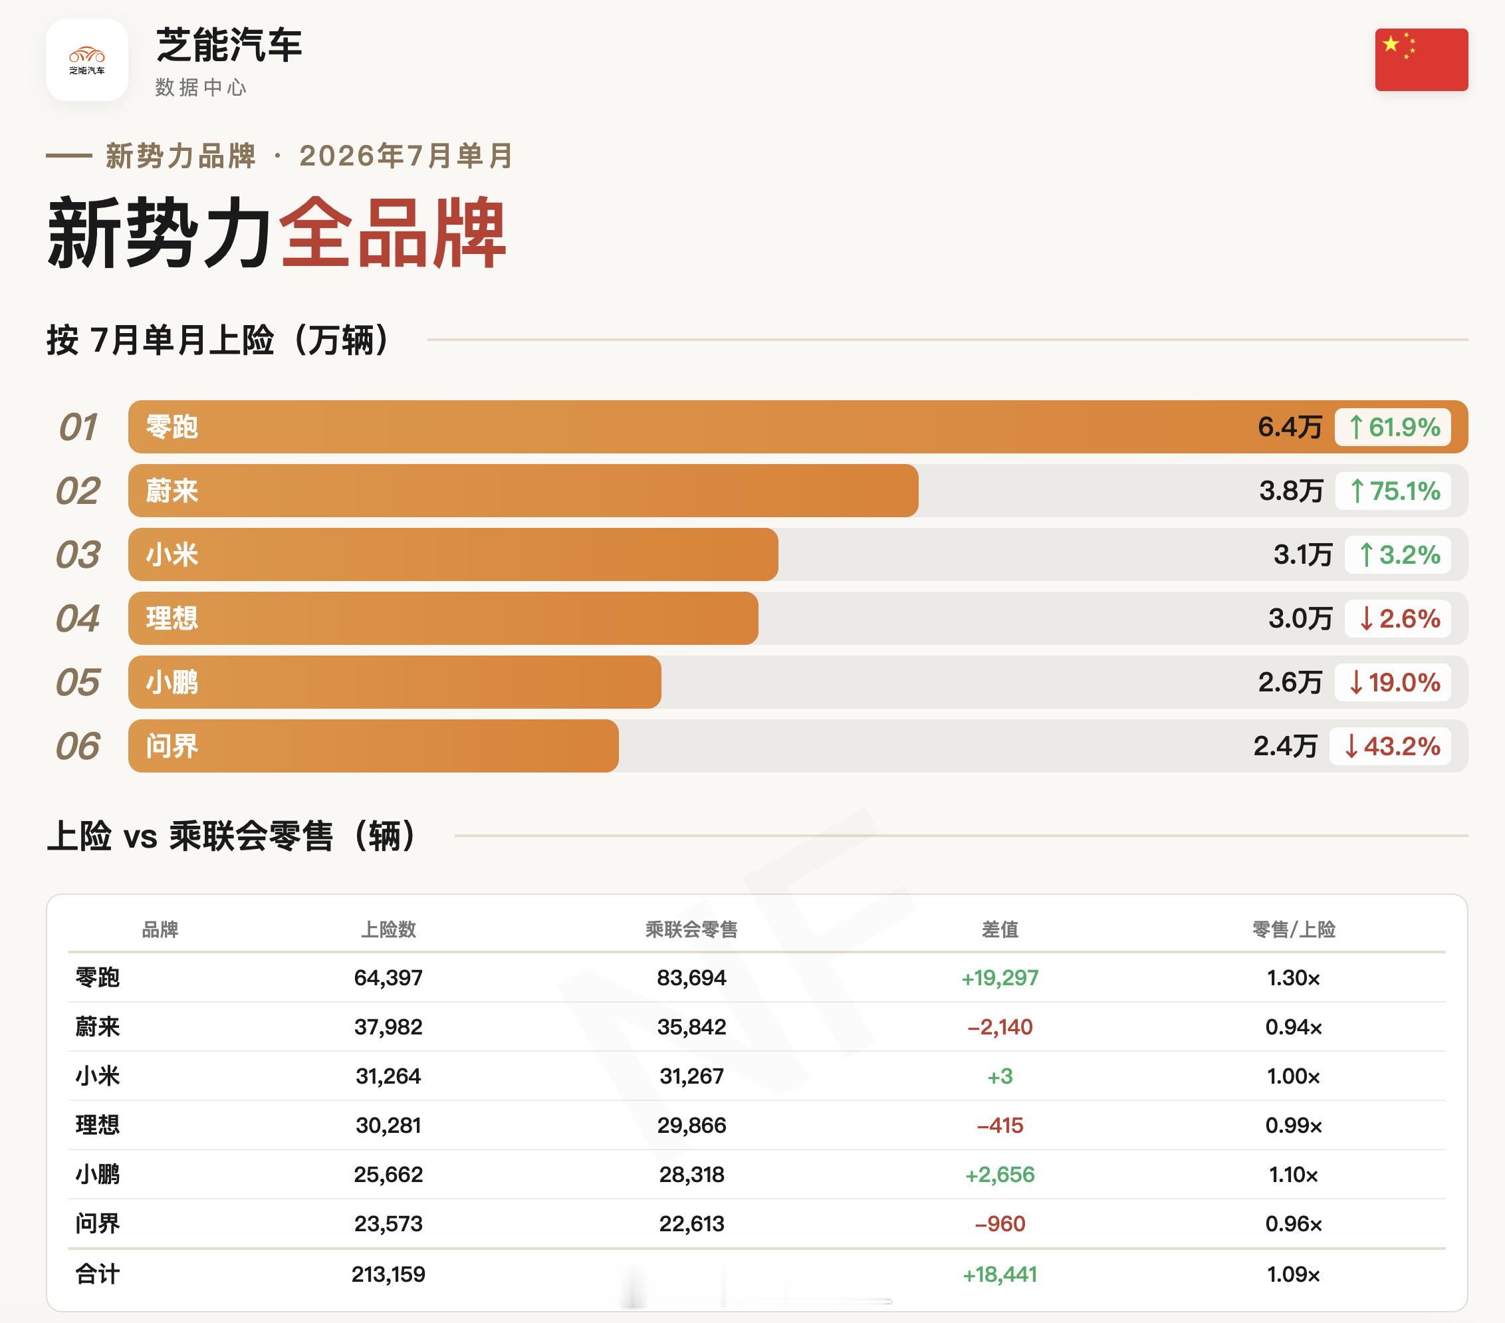Image resolution: width=1505 pixels, height=1323 pixels.
Task: Click the 6.4万 value on the chart
Action: tap(1290, 427)
